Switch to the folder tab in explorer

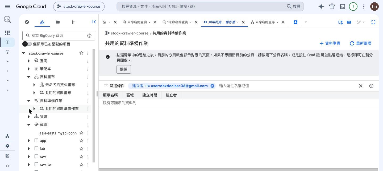click(58, 22)
